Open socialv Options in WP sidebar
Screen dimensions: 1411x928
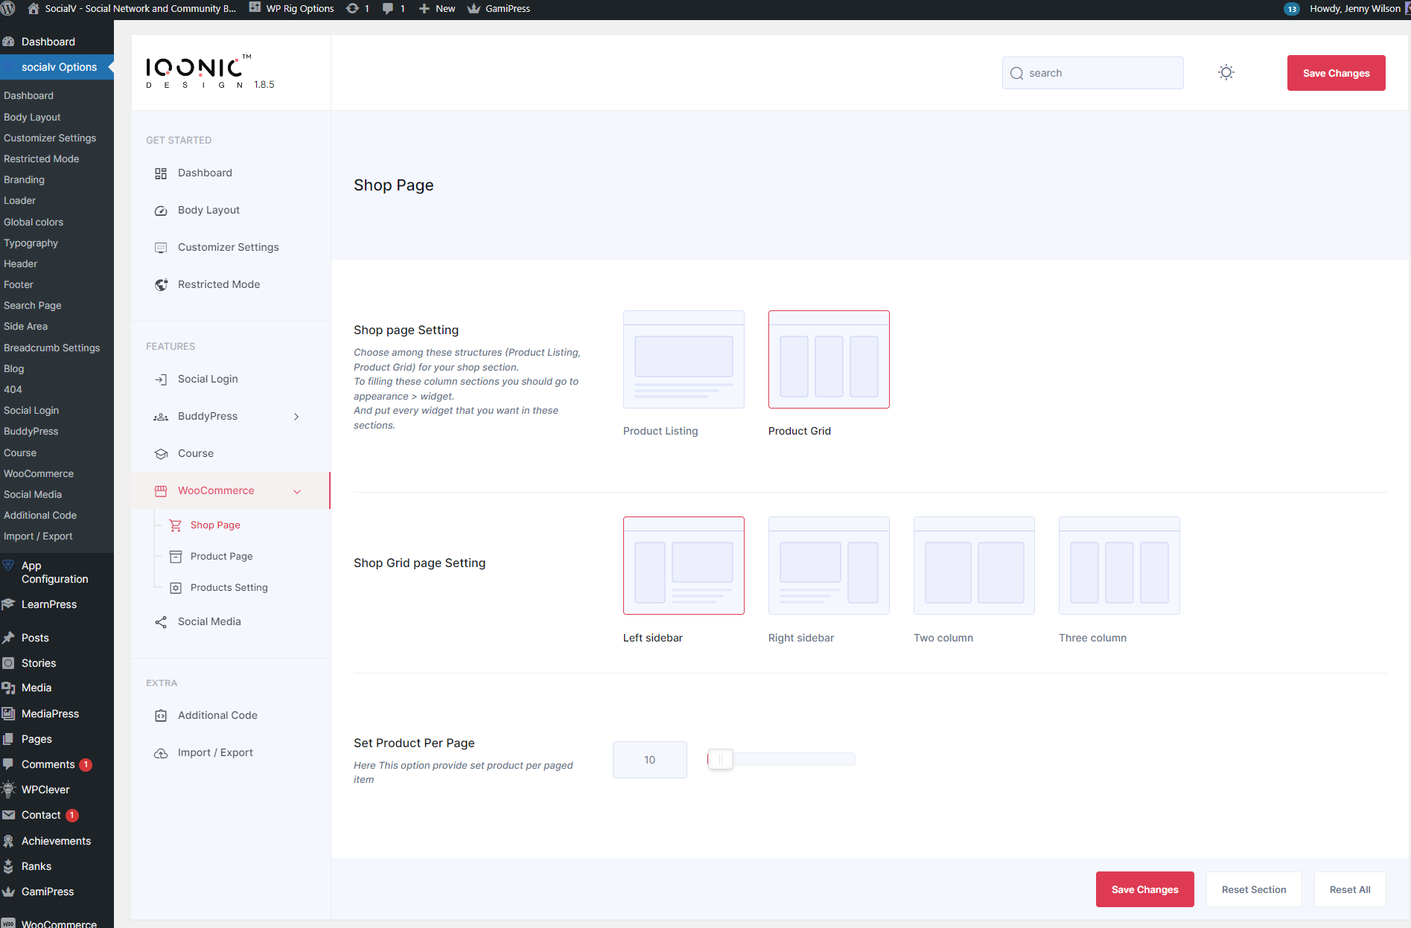point(57,67)
